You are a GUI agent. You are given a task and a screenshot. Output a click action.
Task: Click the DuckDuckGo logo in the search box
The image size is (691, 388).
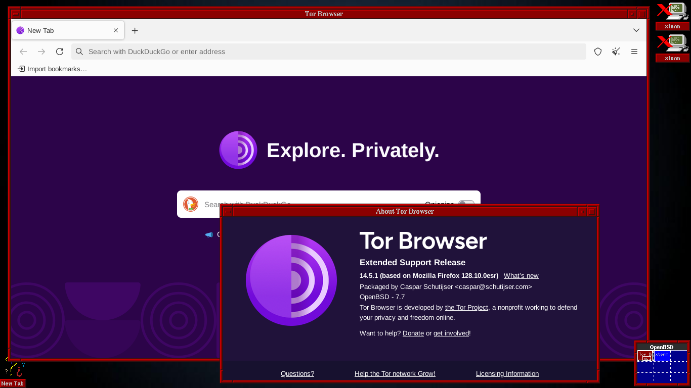(191, 204)
